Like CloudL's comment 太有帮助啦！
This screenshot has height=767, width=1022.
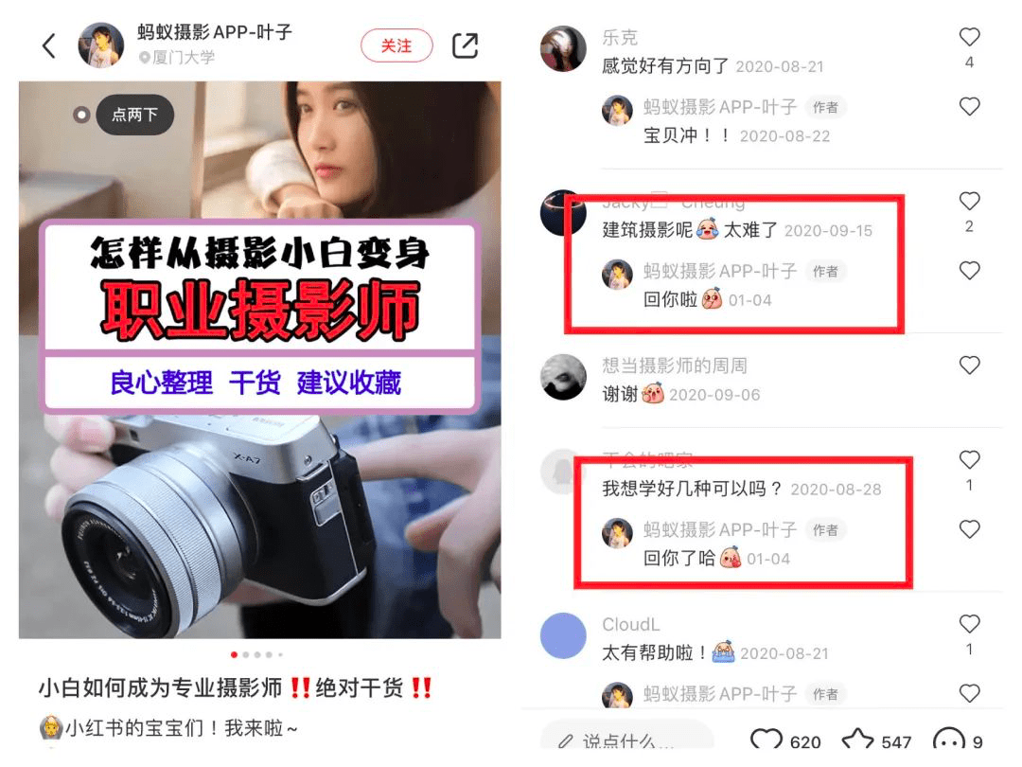point(969,624)
